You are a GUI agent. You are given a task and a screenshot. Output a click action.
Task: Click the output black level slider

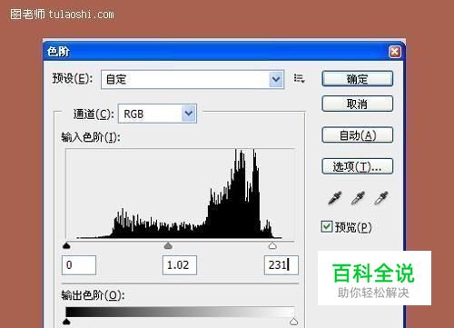66,322
